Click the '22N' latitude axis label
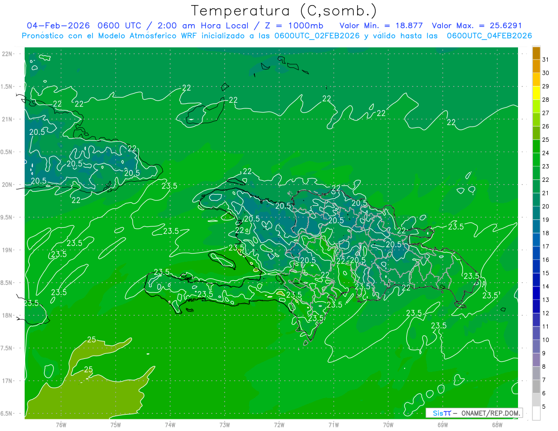This screenshot has width=558, height=431. coord(7,53)
